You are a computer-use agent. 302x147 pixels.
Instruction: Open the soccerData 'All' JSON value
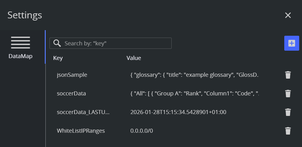[194, 94]
